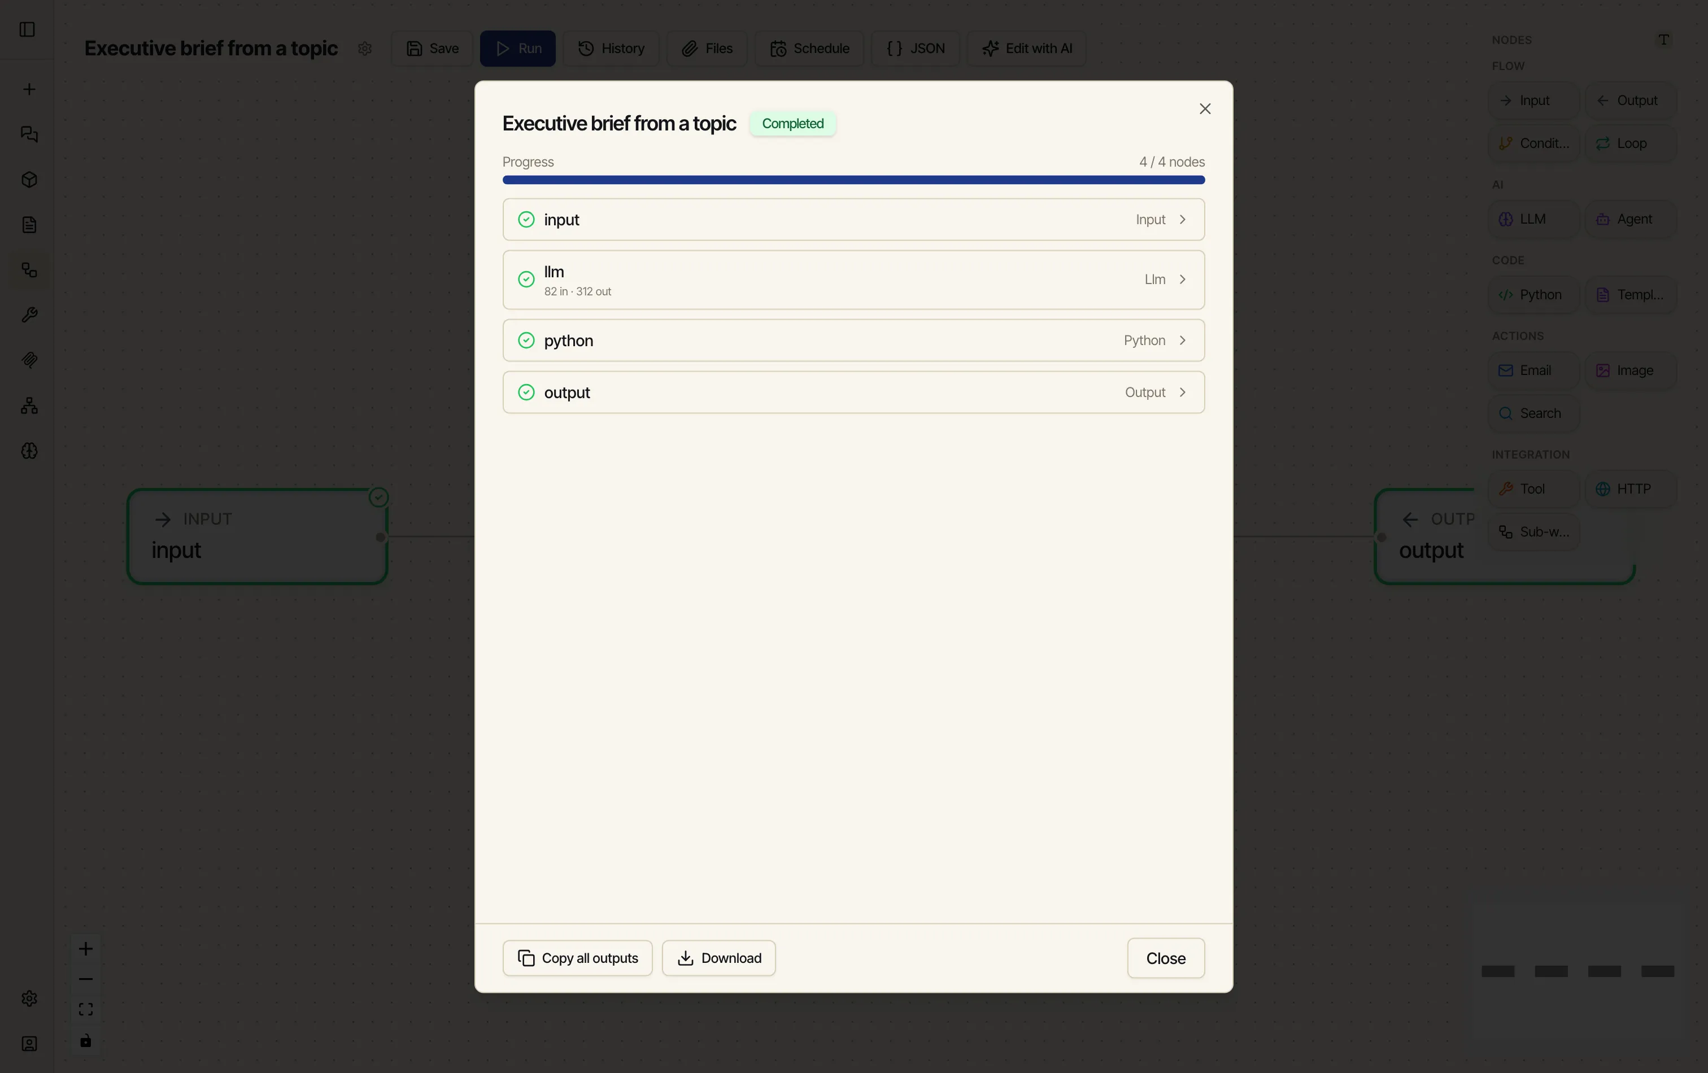Image resolution: width=1708 pixels, height=1073 pixels.
Task: Click the Copy all outputs button
Action: click(x=577, y=958)
